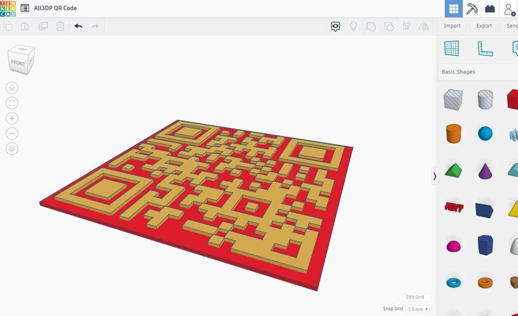Redo the last action
The width and height of the screenshot is (518, 316).
point(95,26)
